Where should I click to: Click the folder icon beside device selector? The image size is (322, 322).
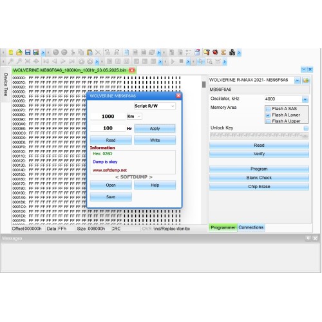[x=306, y=80]
